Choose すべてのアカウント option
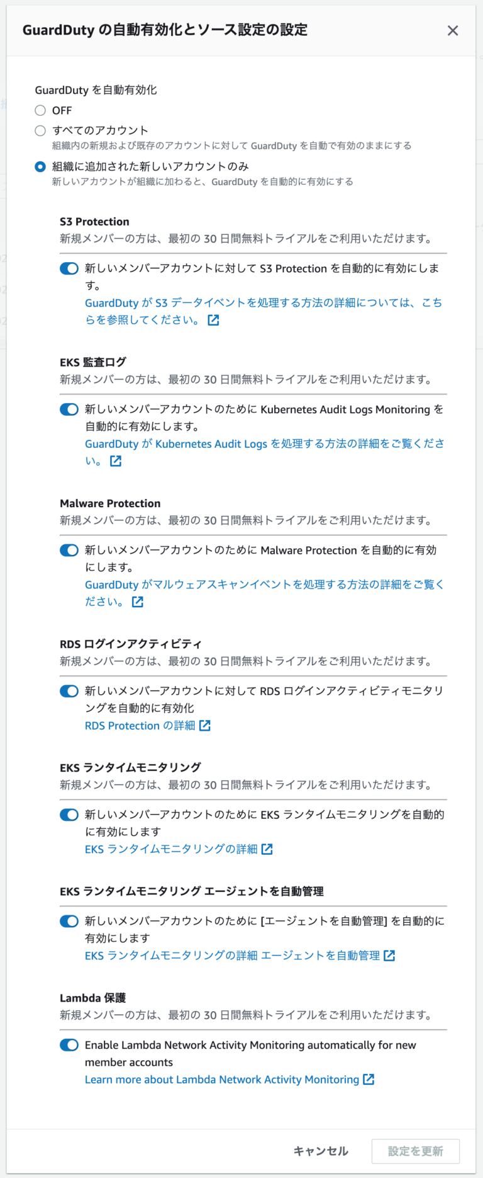This screenshot has width=483, height=1178. 40,130
